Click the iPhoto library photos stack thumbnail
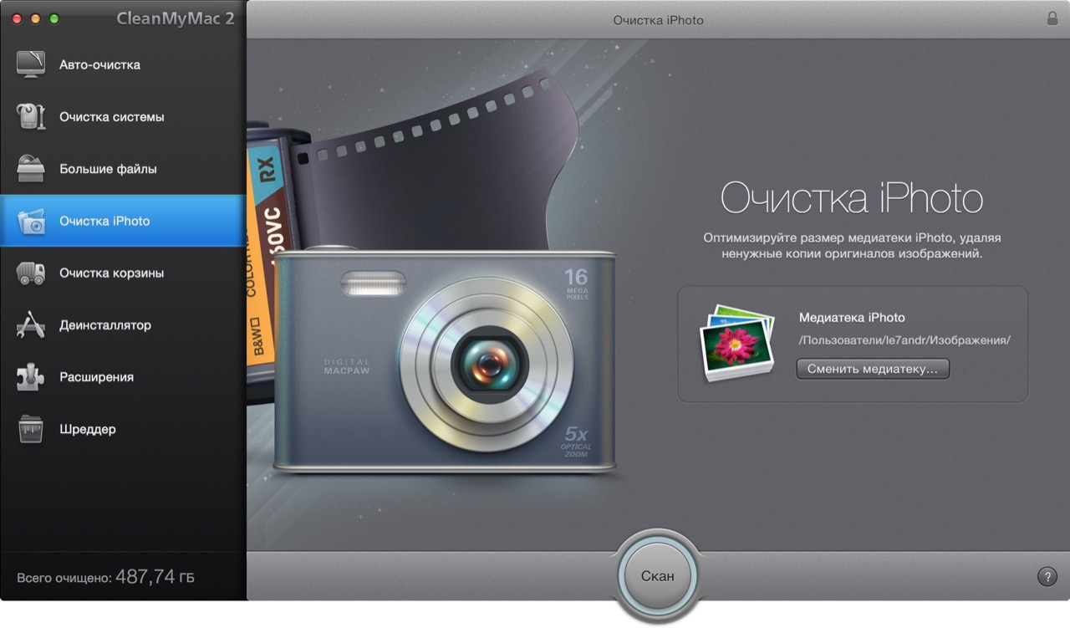 click(736, 343)
